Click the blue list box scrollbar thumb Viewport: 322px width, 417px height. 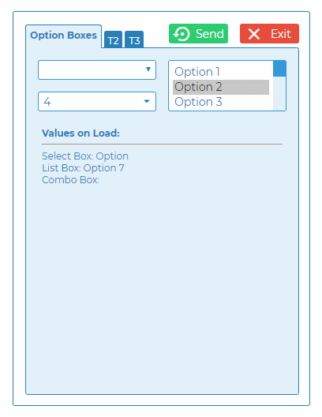pos(279,69)
